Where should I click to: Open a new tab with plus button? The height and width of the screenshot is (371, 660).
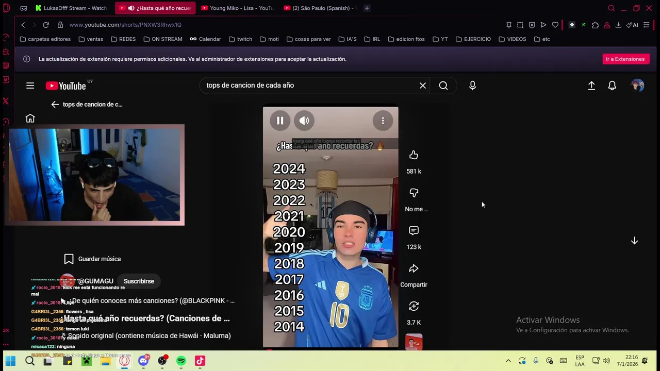[367, 8]
